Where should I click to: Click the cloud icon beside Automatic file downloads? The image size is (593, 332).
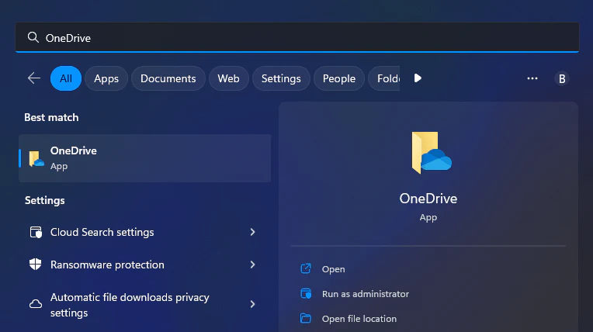click(x=36, y=304)
